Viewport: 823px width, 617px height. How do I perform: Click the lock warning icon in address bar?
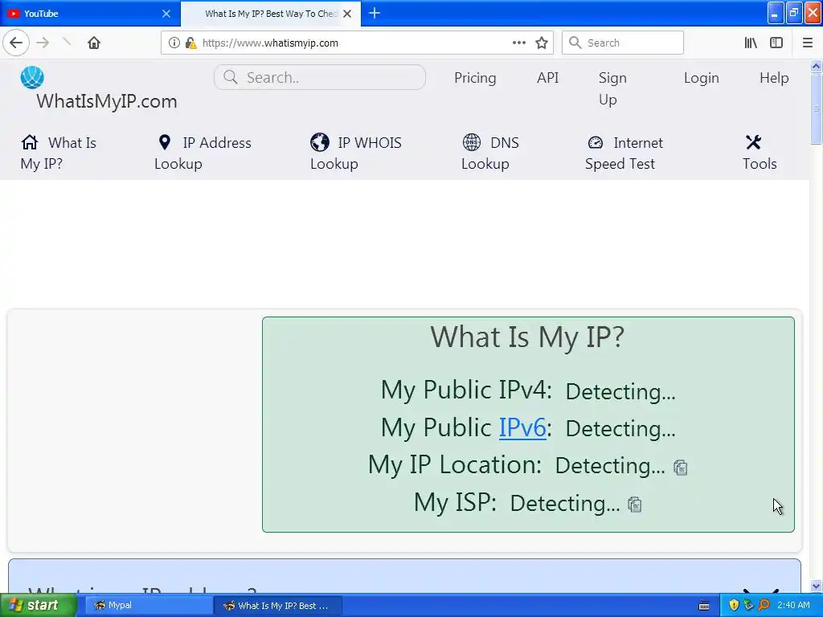tap(190, 43)
